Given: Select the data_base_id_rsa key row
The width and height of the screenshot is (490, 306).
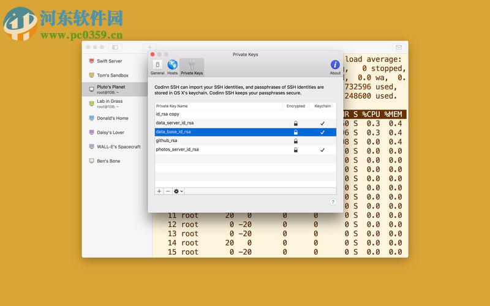Looking at the screenshot, I should point(246,132).
